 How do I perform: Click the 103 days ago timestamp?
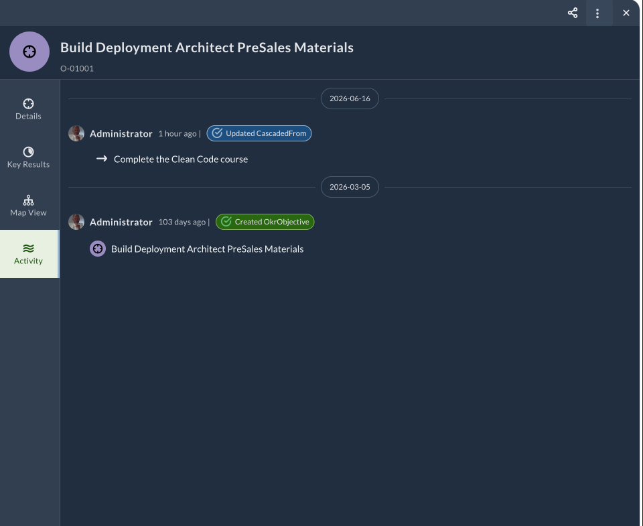(x=182, y=222)
